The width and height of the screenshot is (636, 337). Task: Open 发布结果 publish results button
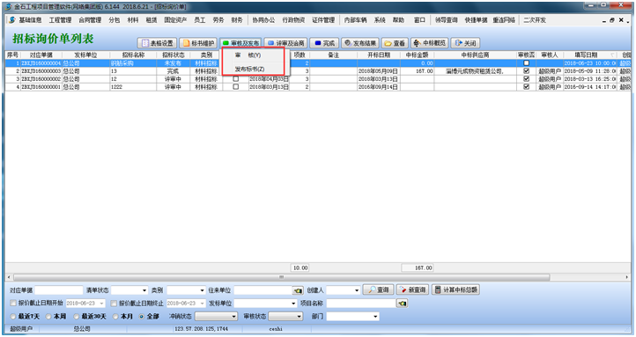click(x=360, y=43)
